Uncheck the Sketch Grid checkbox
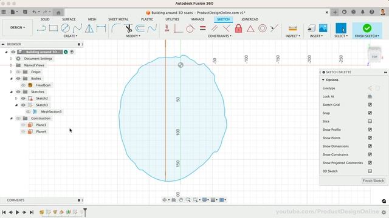389x218 pixels. click(x=370, y=105)
